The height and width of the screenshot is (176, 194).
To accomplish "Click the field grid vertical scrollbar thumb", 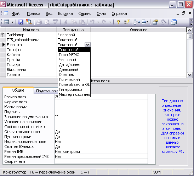I will (190, 36).
